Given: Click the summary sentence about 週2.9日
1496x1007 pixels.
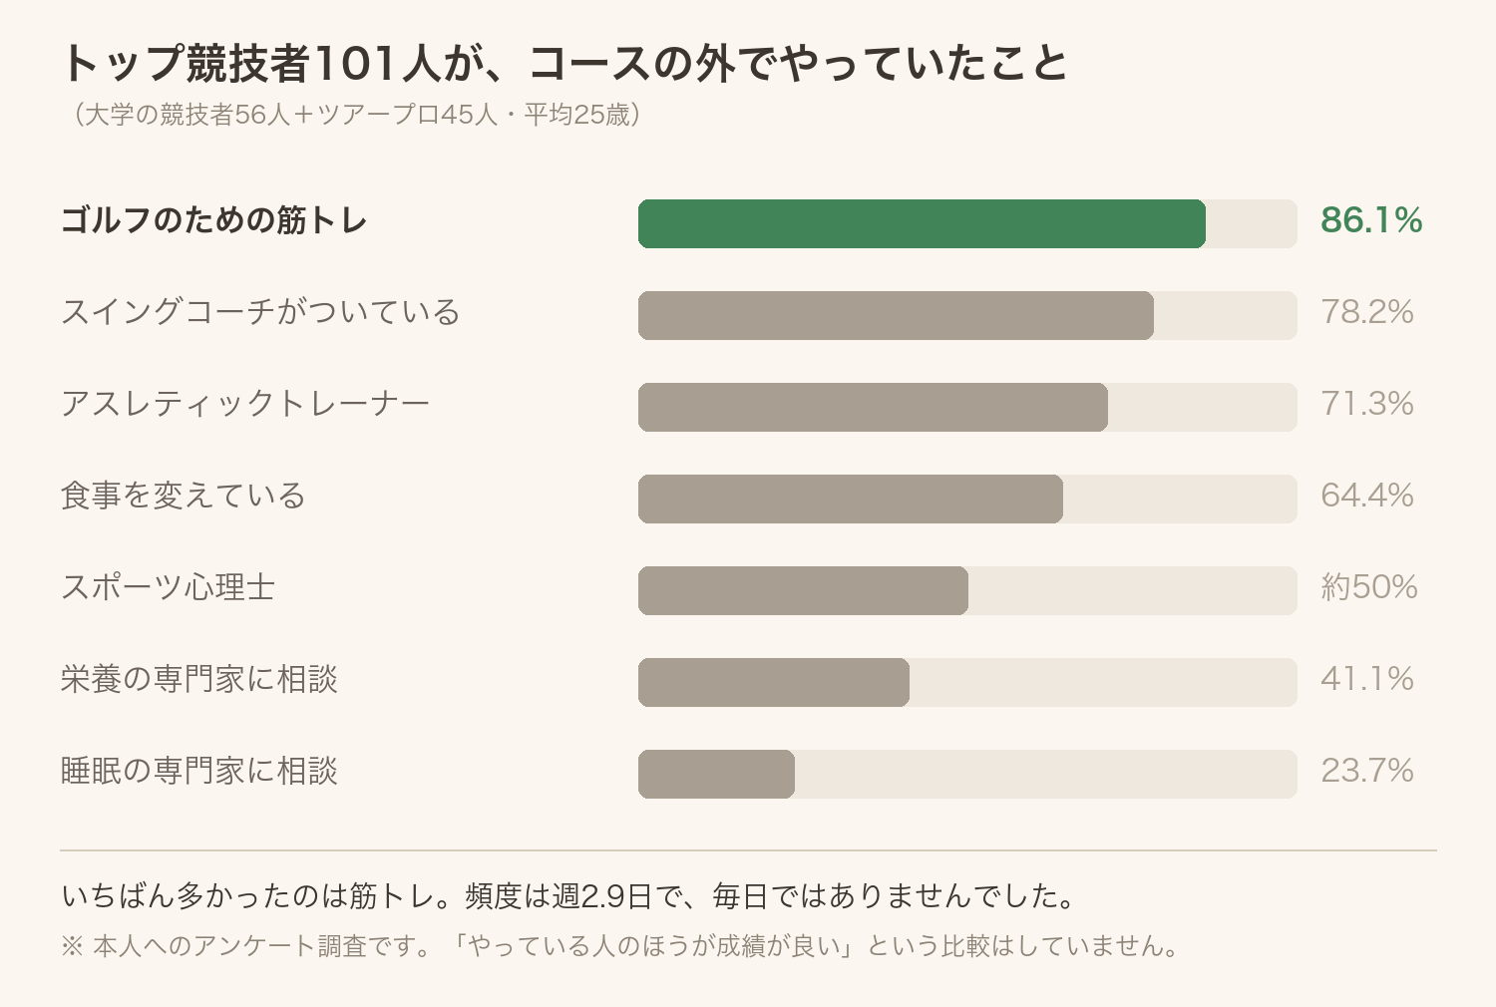Looking at the screenshot, I should 569,896.
